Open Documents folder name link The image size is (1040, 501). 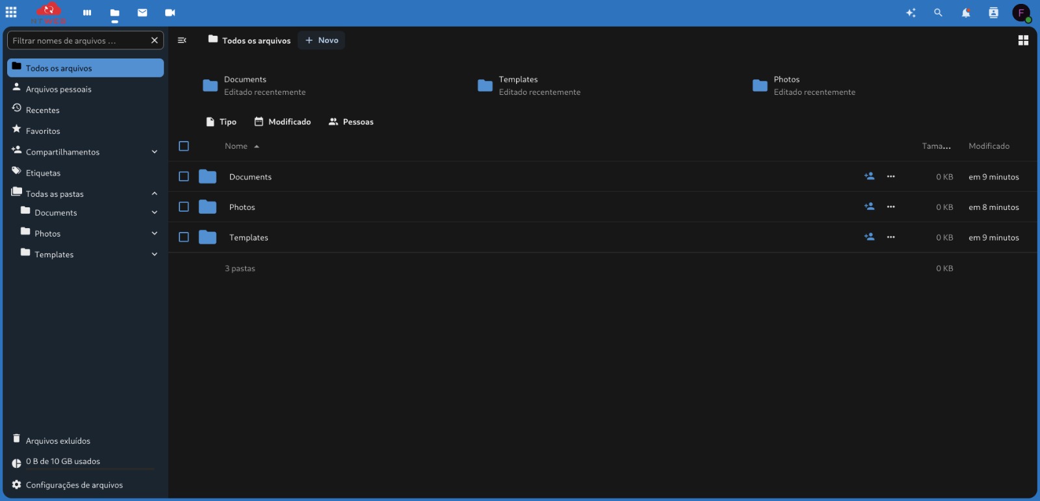250,177
